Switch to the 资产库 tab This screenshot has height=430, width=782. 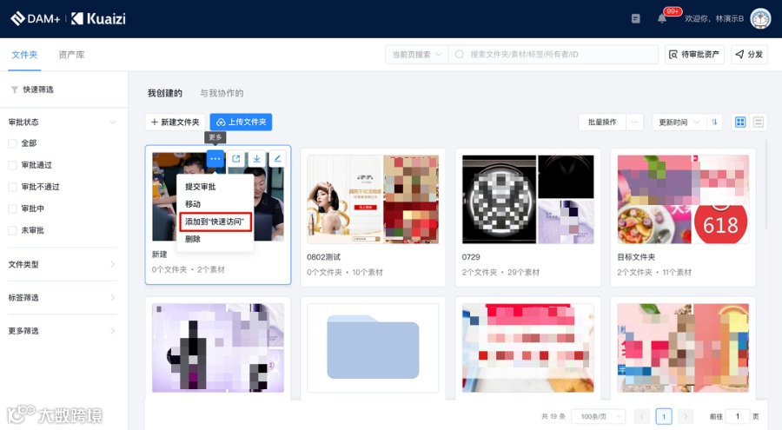click(71, 55)
